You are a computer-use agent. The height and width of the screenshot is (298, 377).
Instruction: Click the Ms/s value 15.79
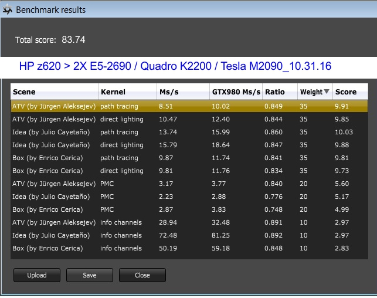click(168, 145)
